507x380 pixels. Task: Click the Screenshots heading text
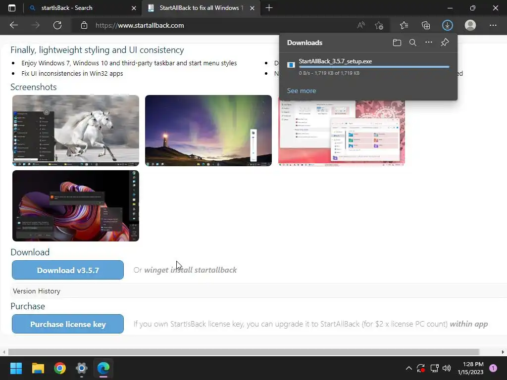34,87
